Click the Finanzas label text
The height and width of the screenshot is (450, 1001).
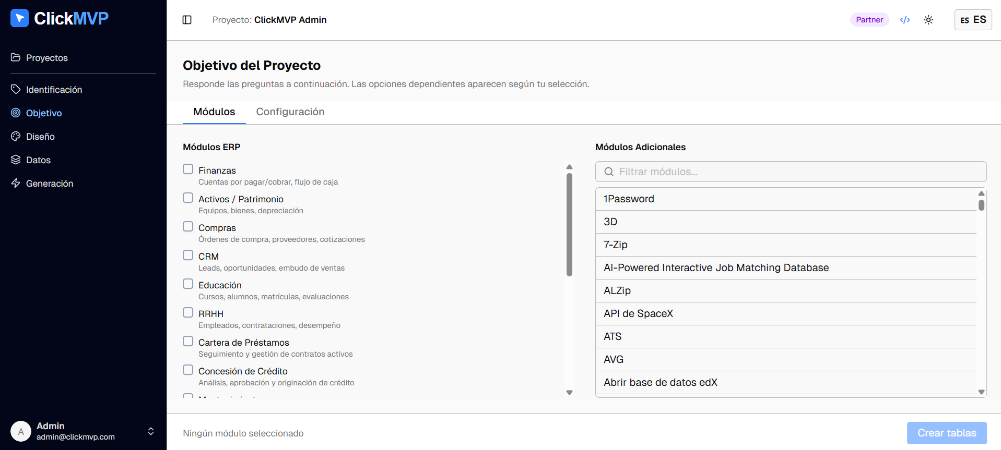click(217, 171)
